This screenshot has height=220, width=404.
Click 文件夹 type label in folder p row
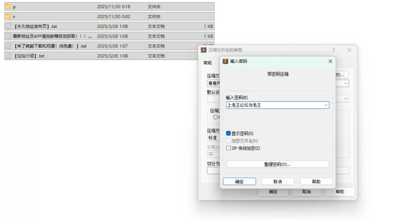pos(154,7)
